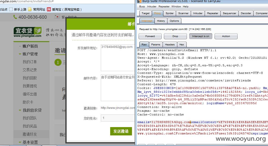Click the browser address bar URL
The height and width of the screenshot is (146, 268).
click(x=27, y=1)
